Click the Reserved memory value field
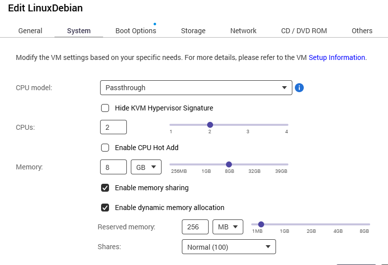The width and height of the screenshot is (388, 265). tap(195, 227)
